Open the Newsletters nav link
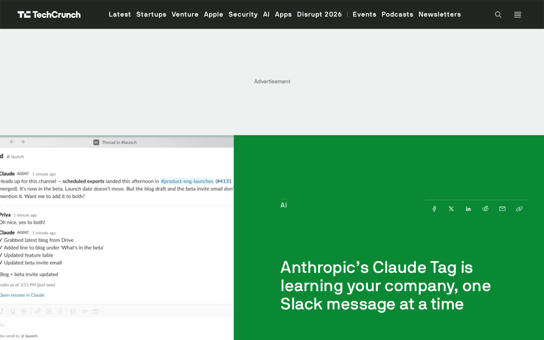 pos(440,14)
